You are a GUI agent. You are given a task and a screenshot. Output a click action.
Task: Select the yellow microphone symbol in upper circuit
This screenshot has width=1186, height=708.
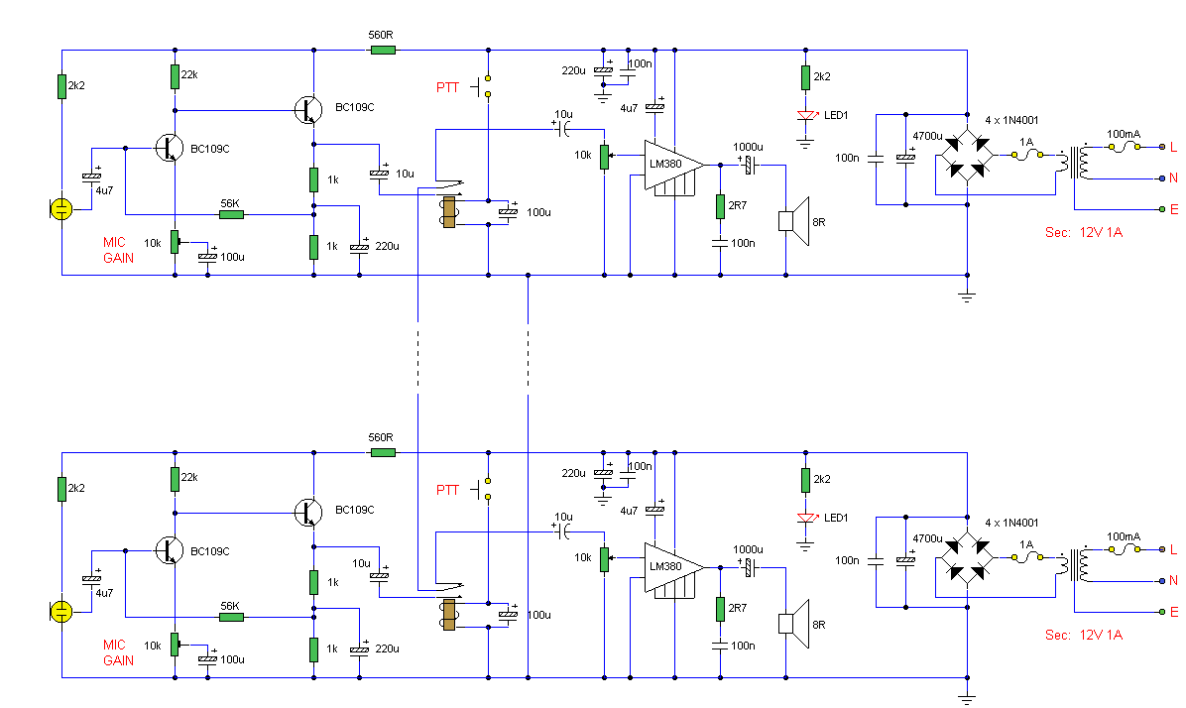coord(60,209)
